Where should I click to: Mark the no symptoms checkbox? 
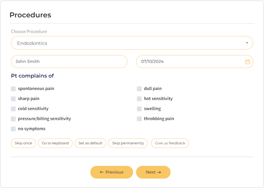pos(13,129)
